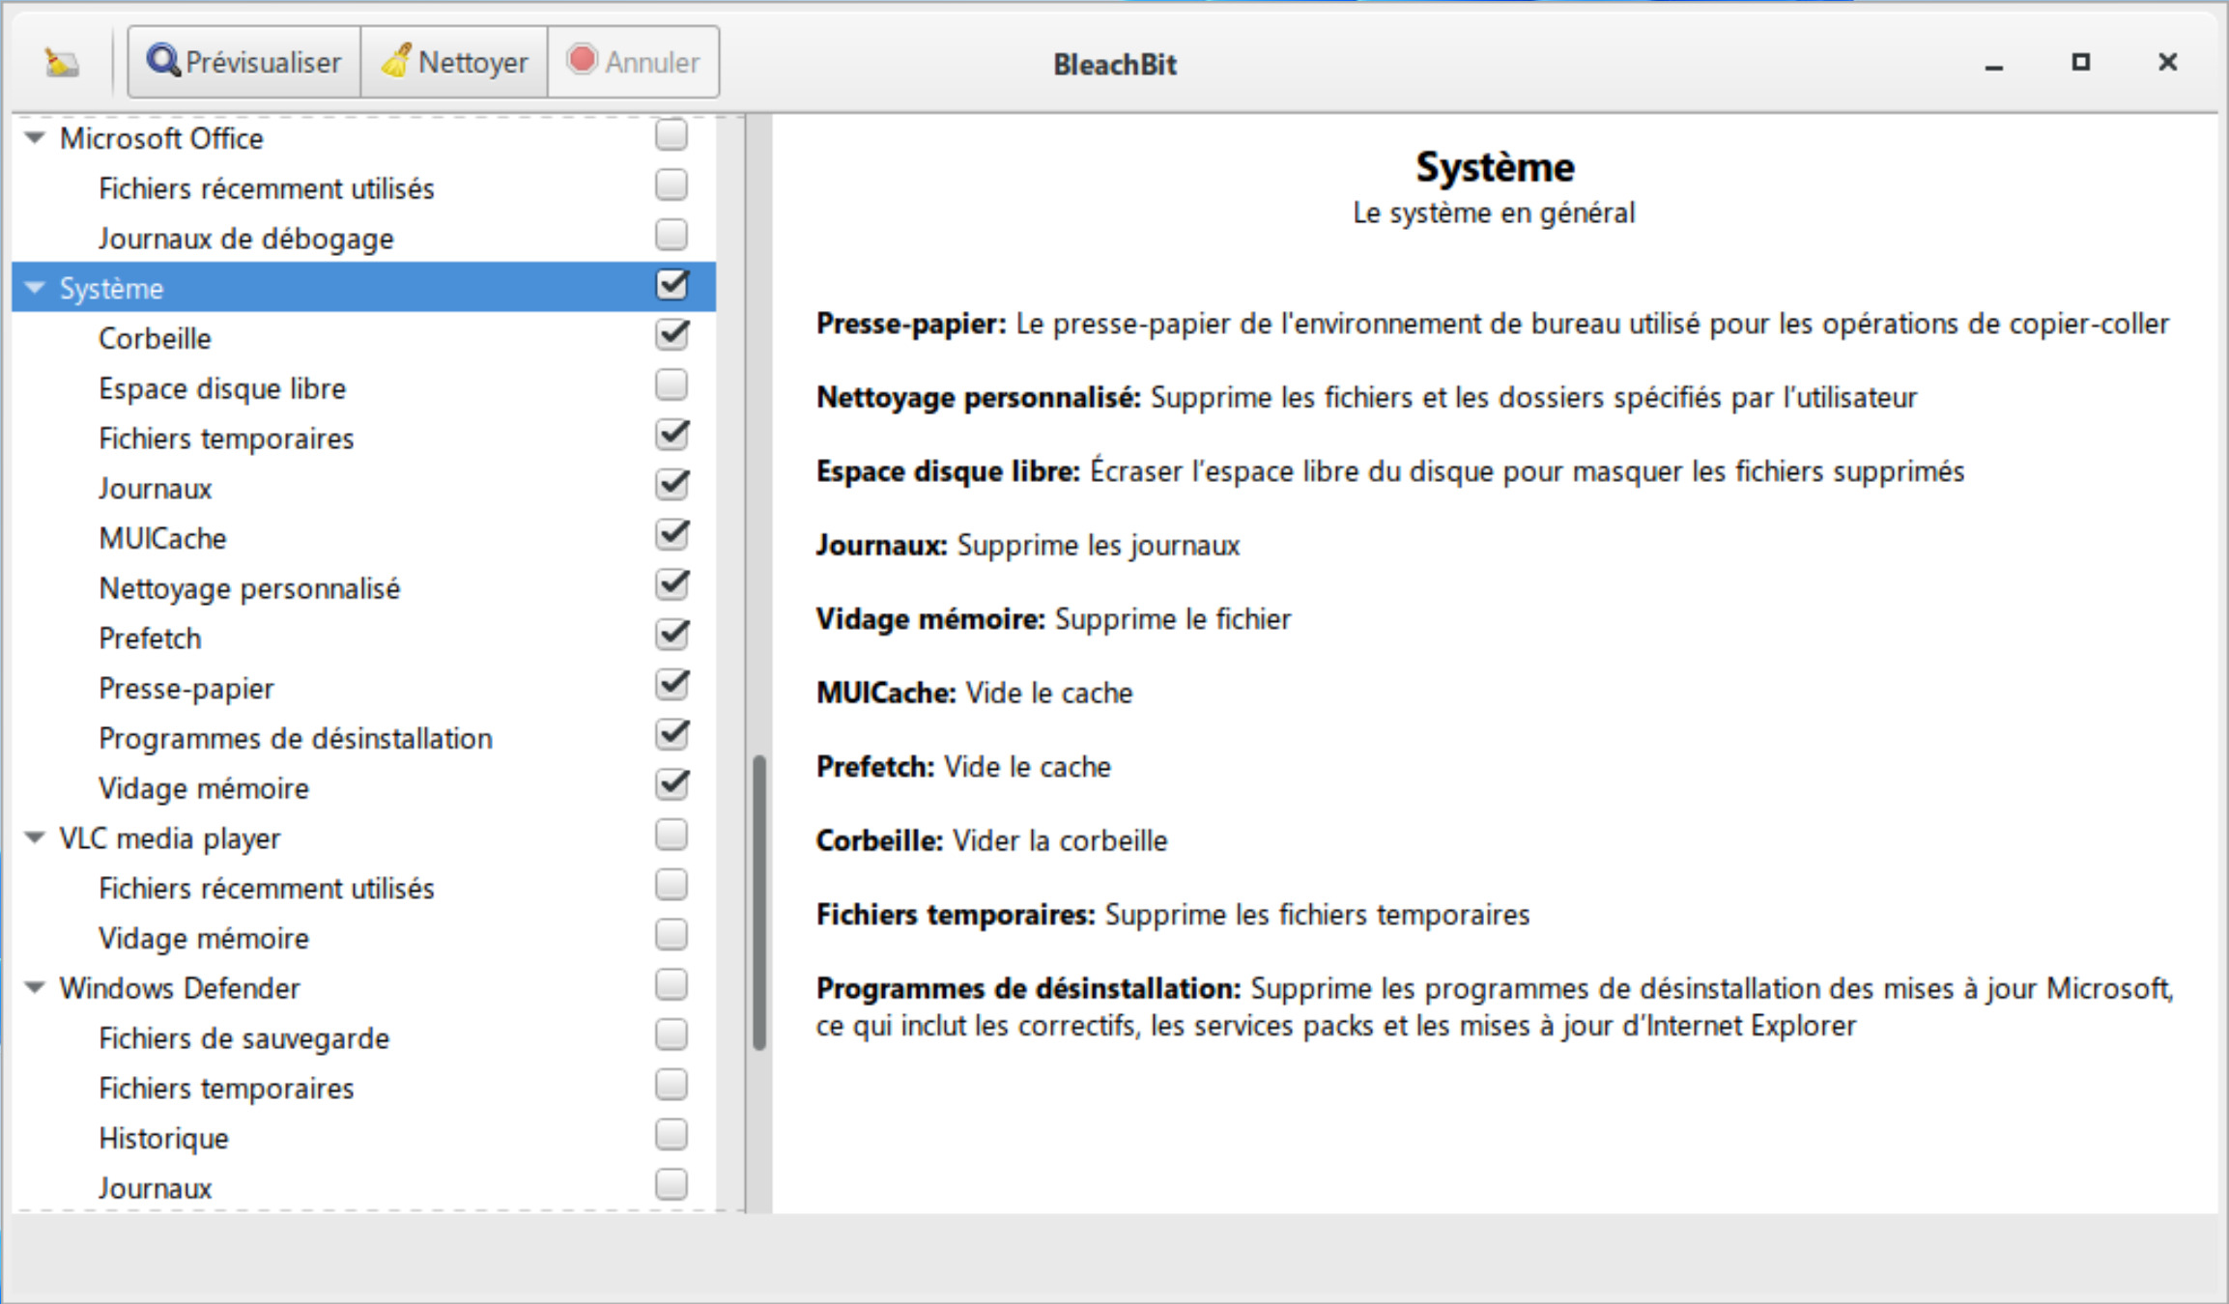2229x1304 pixels.
Task: Maximize the BleachBit window
Action: [x=2081, y=63]
